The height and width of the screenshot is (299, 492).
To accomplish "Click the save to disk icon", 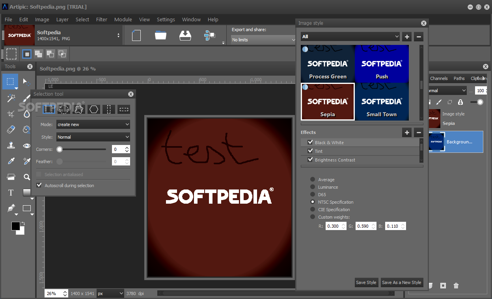I will (185, 35).
